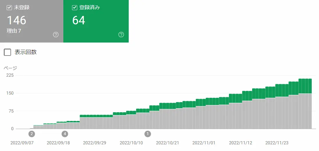Click annotation marker numbered 1
Screen dimensions: 319x151
(148, 134)
